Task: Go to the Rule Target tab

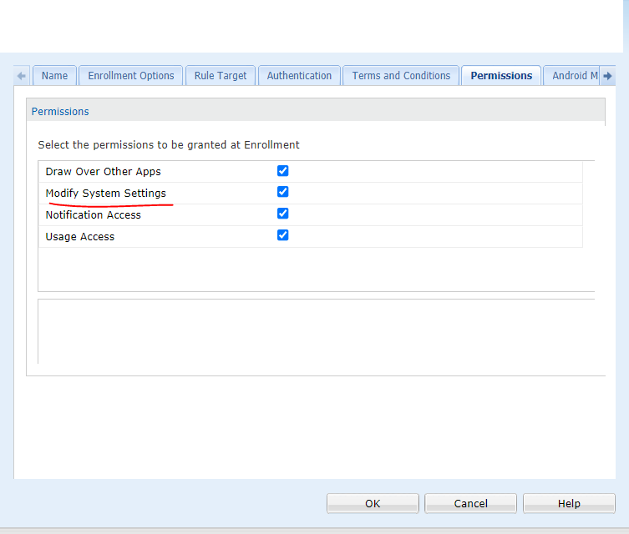Action: (x=221, y=76)
